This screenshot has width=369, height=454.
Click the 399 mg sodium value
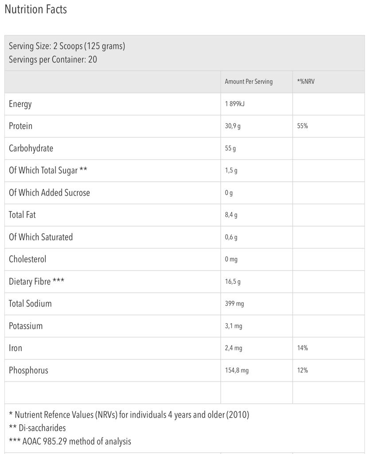click(x=234, y=304)
